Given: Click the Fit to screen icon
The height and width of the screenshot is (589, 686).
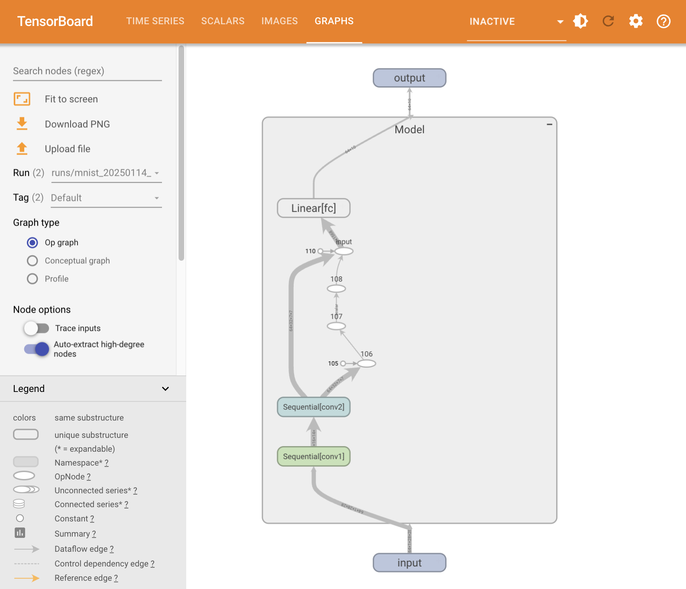Looking at the screenshot, I should tap(22, 99).
